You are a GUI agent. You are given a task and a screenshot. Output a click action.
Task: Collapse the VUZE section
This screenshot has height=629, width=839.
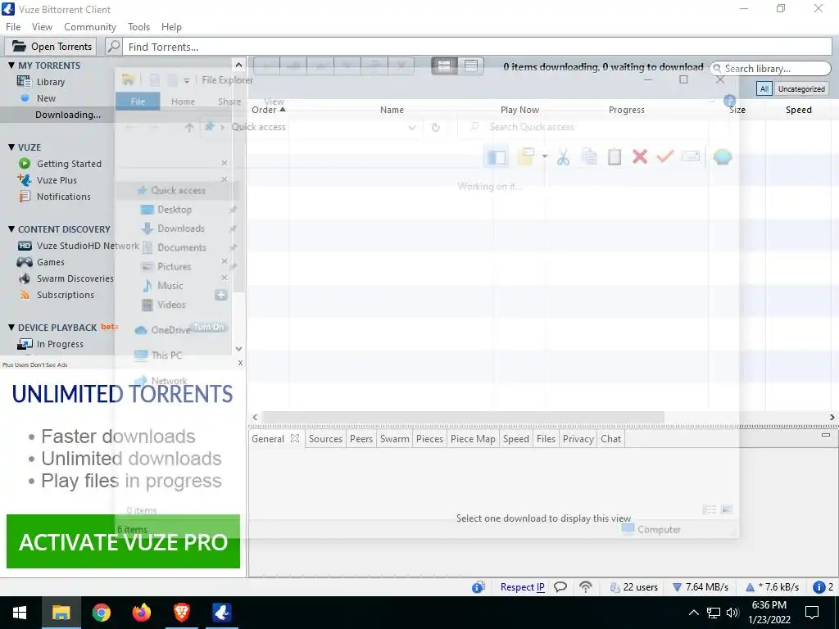pos(11,147)
